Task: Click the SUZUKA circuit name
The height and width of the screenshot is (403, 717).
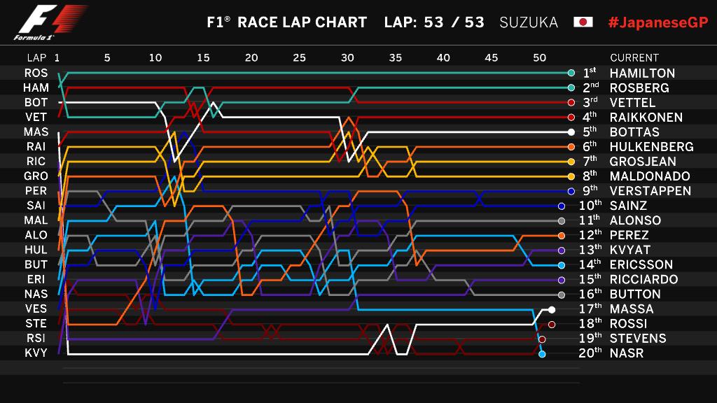Action: (529, 22)
